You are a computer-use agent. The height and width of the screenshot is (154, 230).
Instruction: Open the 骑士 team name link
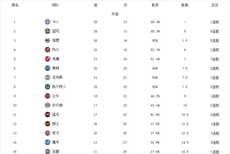click(x=56, y=124)
